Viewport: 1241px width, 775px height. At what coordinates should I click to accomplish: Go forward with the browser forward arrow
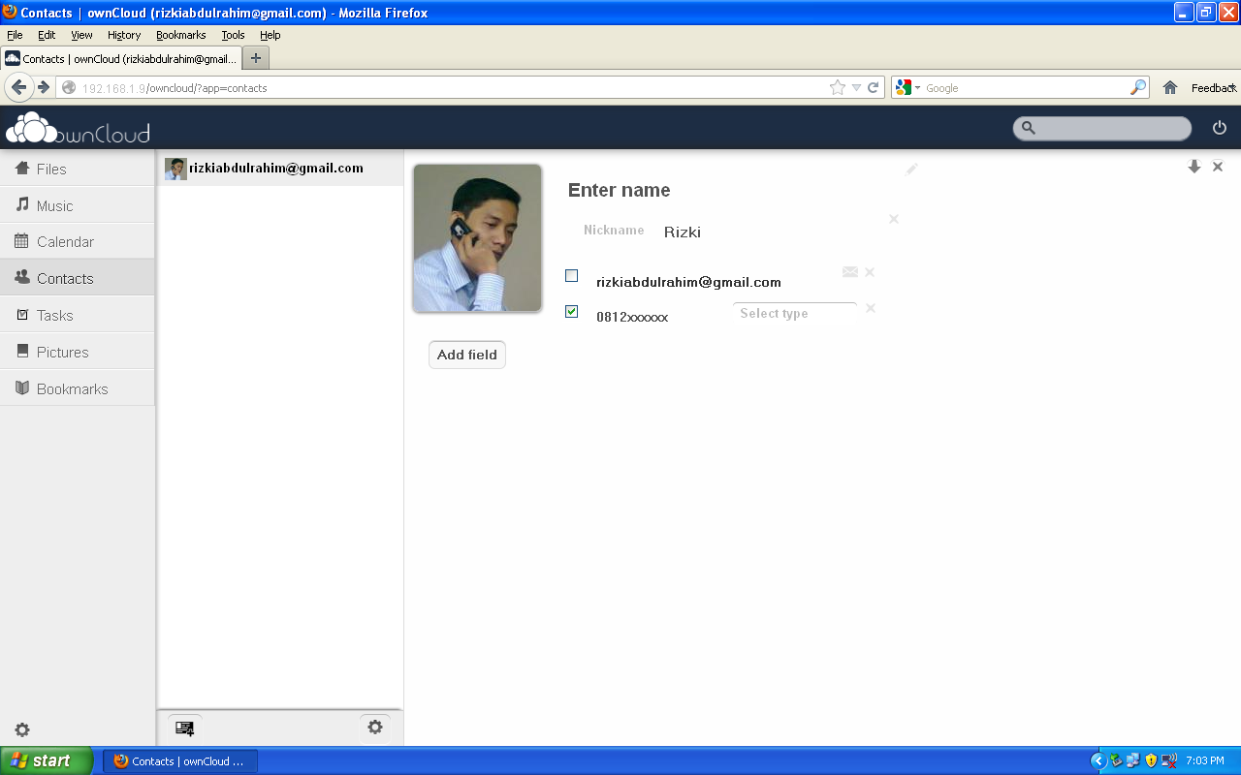[44, 87]
